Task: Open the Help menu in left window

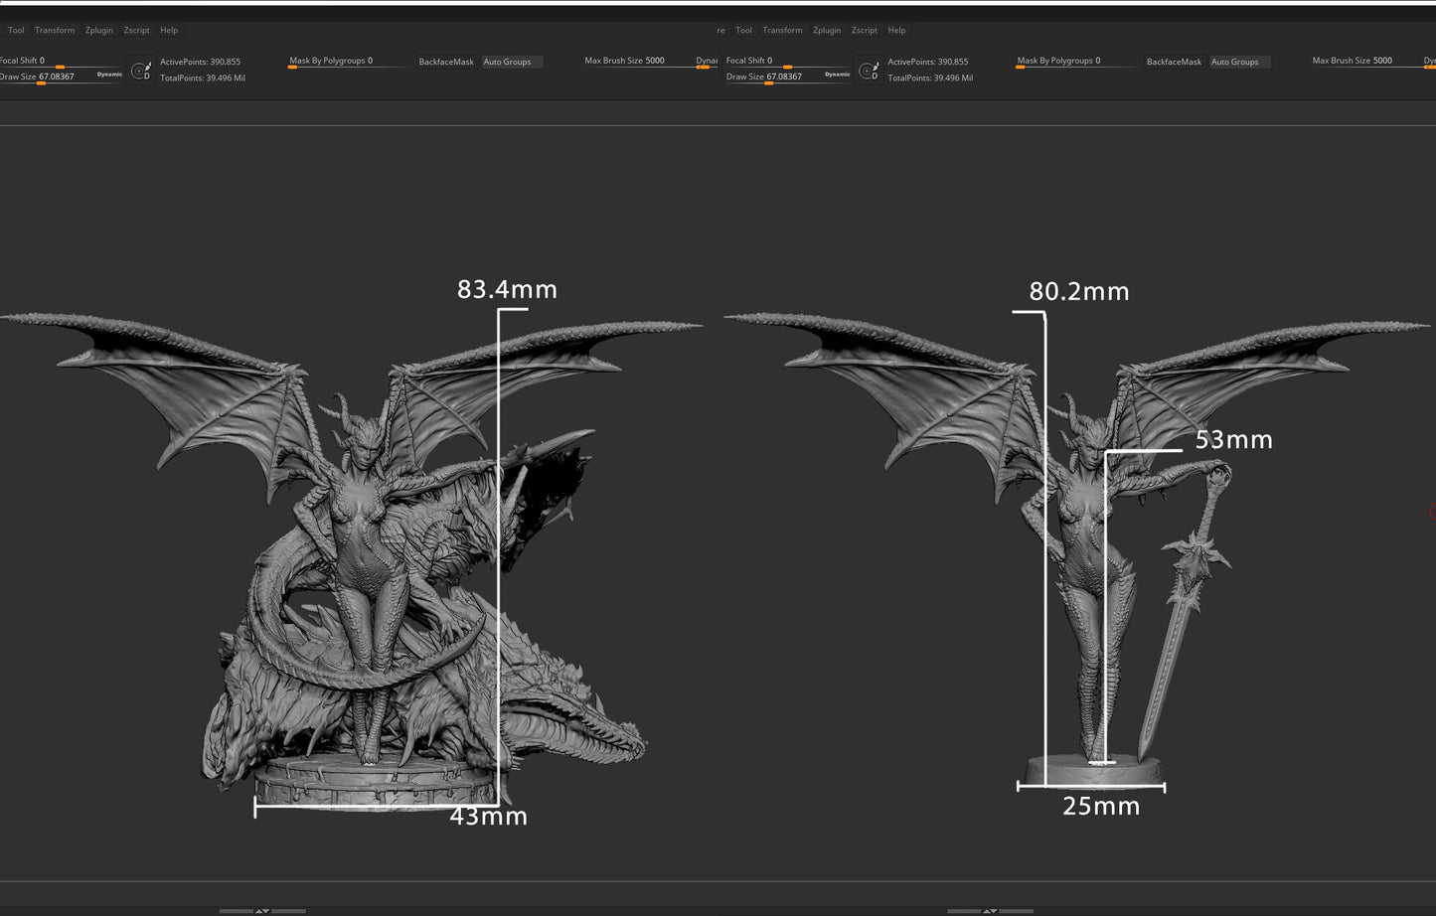Action: coord(169,31)
